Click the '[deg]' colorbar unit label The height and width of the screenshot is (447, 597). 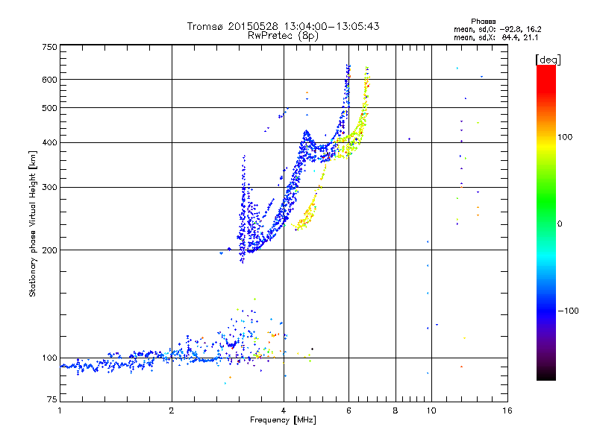point(548,60)
